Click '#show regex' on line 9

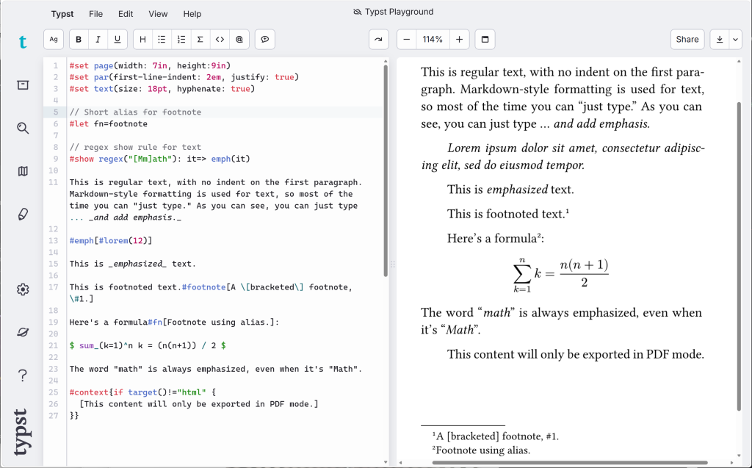(x=96, y=159)
